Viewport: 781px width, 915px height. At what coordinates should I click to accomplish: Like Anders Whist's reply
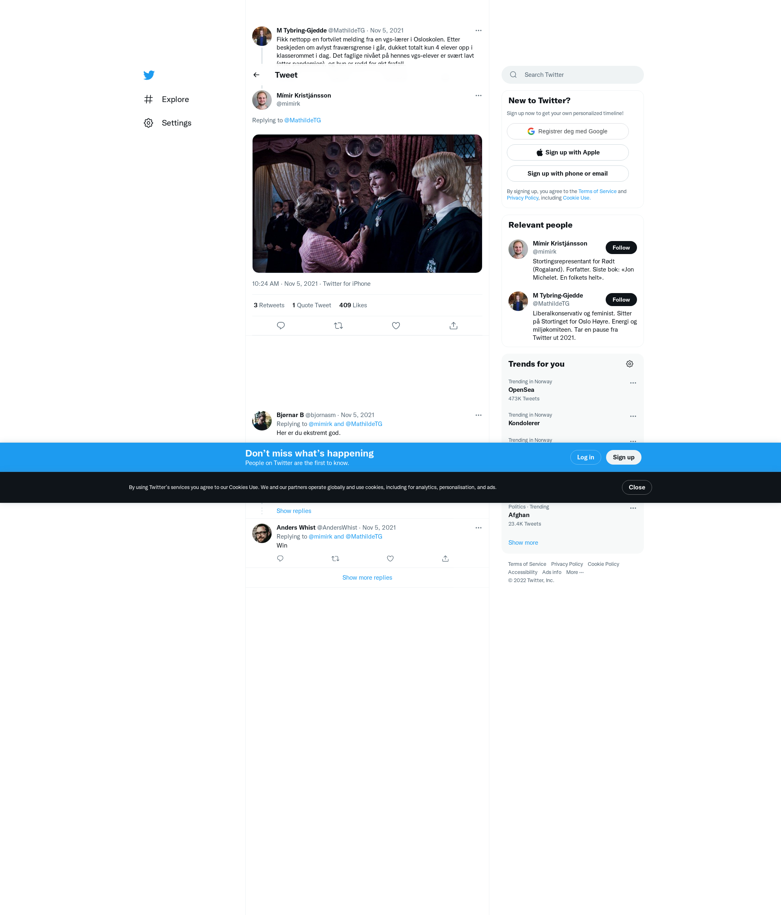(x=390, y=559)
